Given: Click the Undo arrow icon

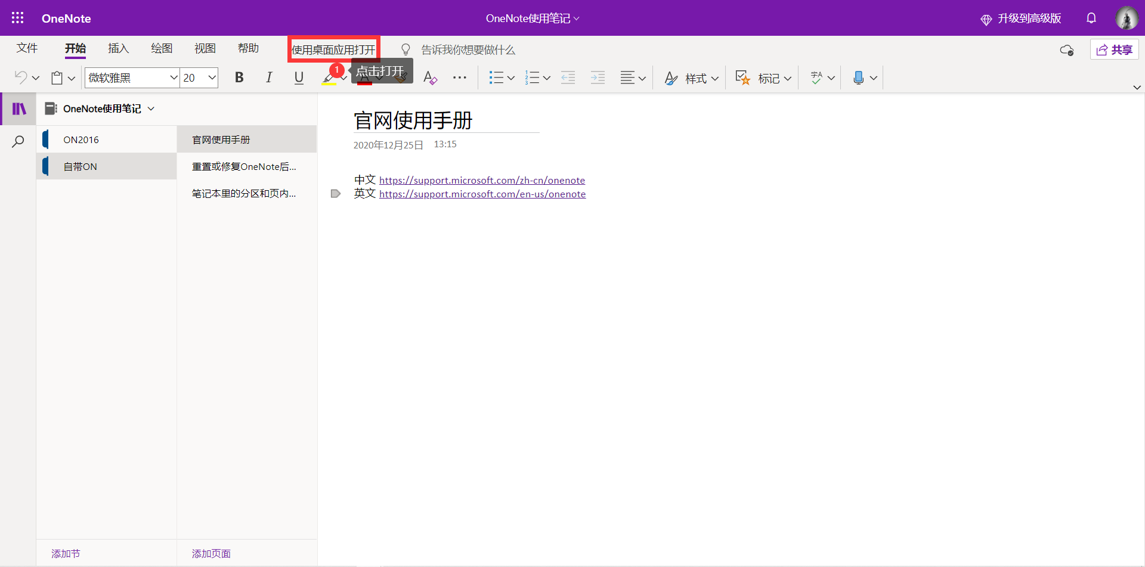Looking at the screenshot, I should [x=21, y=78].
